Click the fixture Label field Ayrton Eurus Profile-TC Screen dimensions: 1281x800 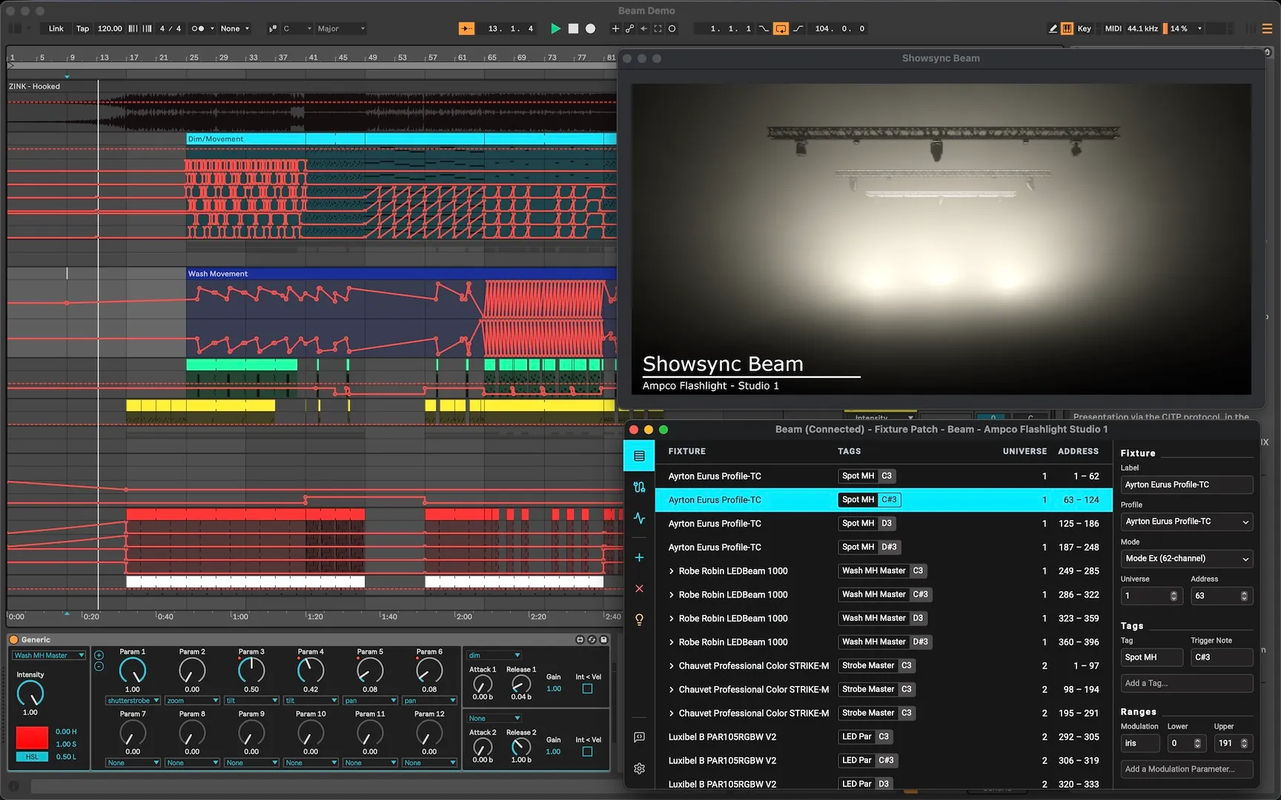(x=1186, y=484)
